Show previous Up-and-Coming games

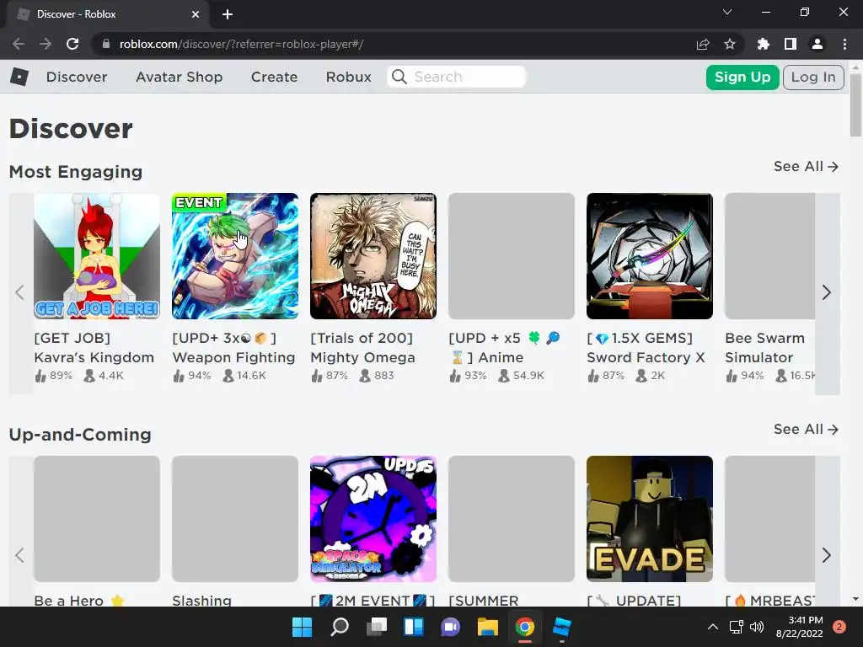tap(20, 555)
